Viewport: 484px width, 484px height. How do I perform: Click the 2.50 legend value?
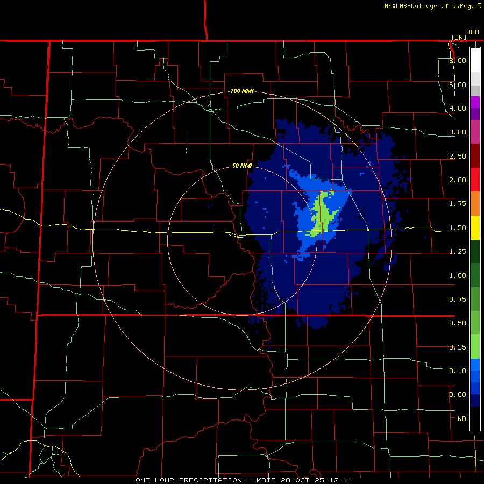coord(458,156)
